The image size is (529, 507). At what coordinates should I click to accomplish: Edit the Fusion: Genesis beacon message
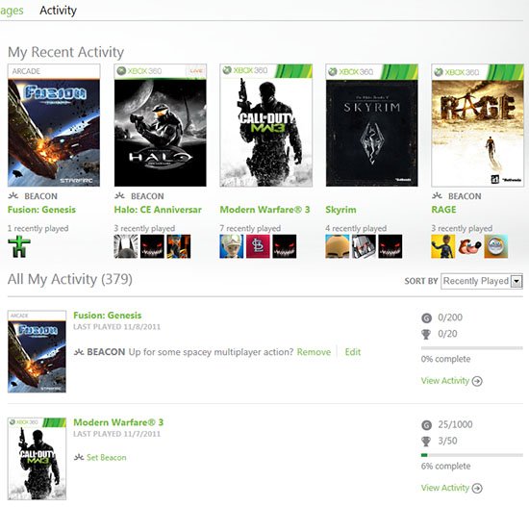pos(353,352)
